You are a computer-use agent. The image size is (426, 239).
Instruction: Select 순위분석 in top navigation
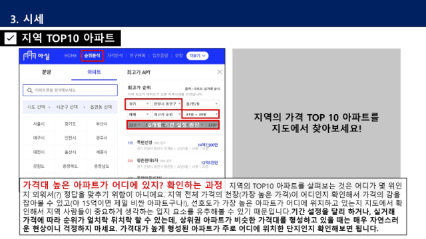coord(93,56)
